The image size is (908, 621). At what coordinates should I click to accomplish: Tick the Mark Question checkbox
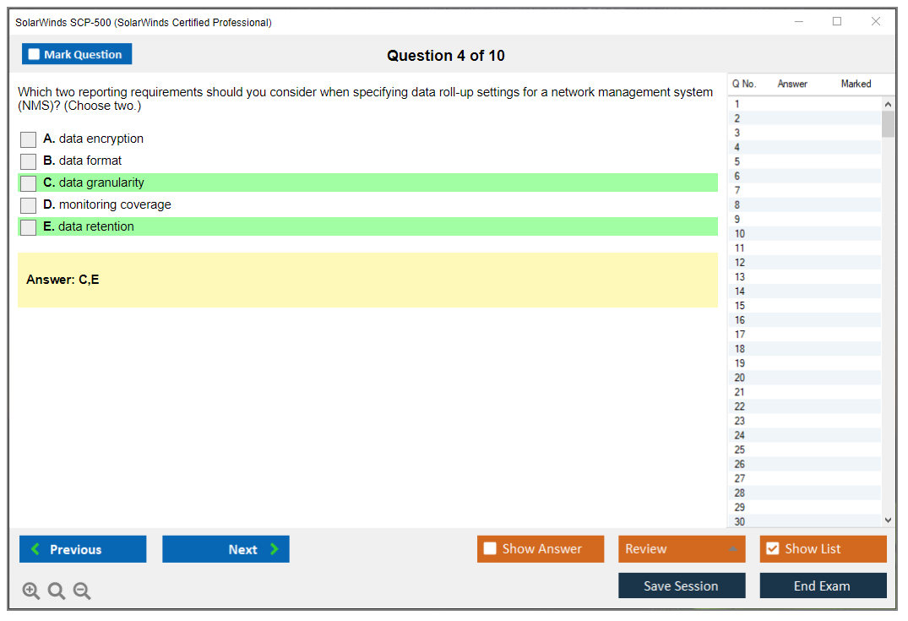coord(35,54)
